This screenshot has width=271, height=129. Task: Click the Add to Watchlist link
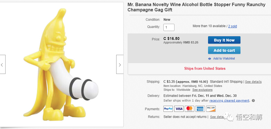(x=224, y=59)
